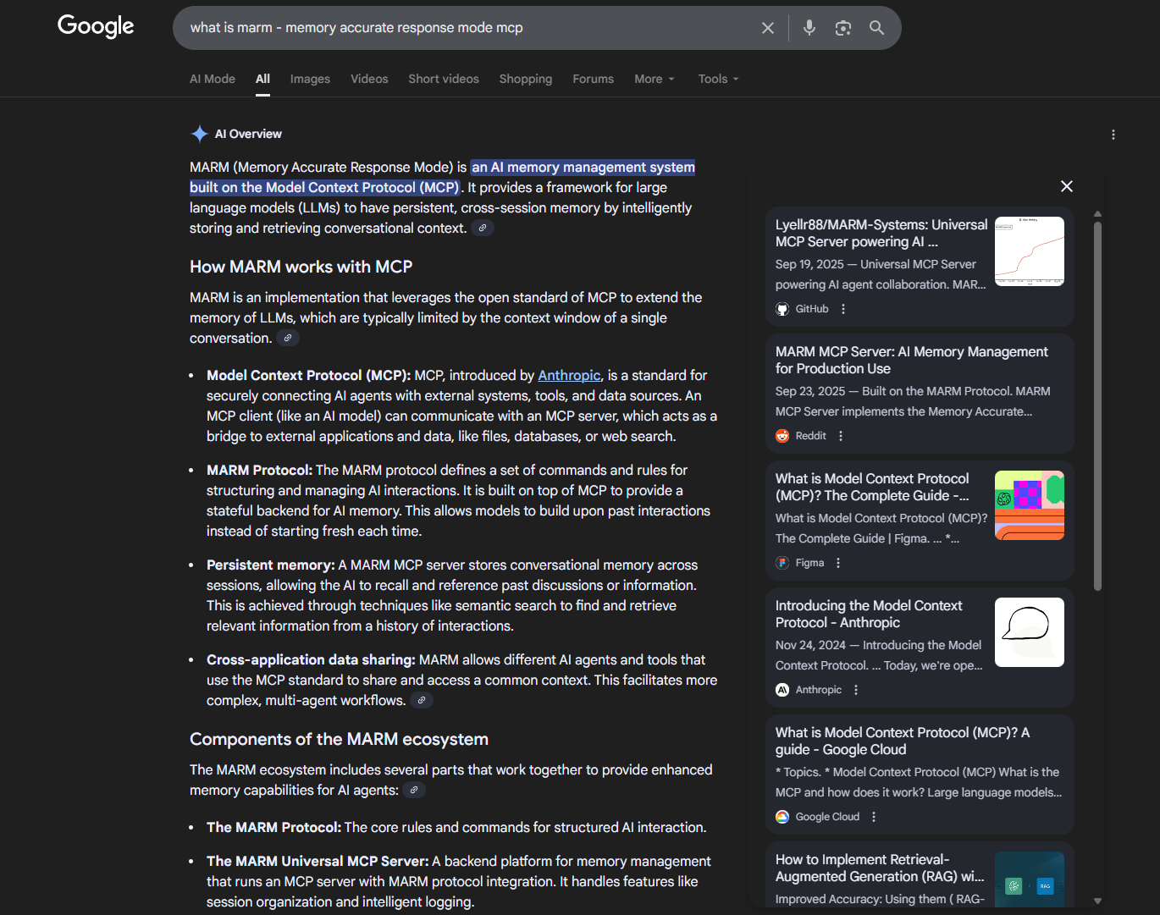Switch to Videos tab
1160x915 pixels.
pyautogui.click(x=369, y=79)
